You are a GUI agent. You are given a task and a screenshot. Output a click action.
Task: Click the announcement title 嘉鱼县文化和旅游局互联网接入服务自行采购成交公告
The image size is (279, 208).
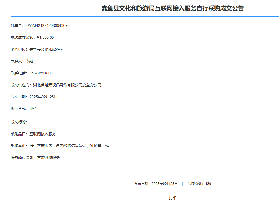coord(172,8)
